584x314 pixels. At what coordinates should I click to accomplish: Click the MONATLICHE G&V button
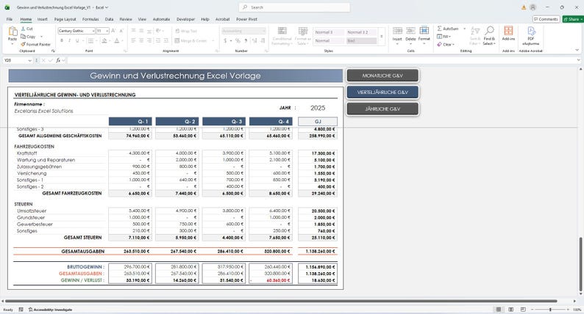point(382,76)
